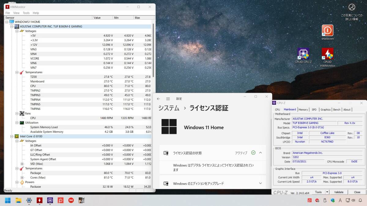Open the portrait-image app in the taskbar

point(82,200)
